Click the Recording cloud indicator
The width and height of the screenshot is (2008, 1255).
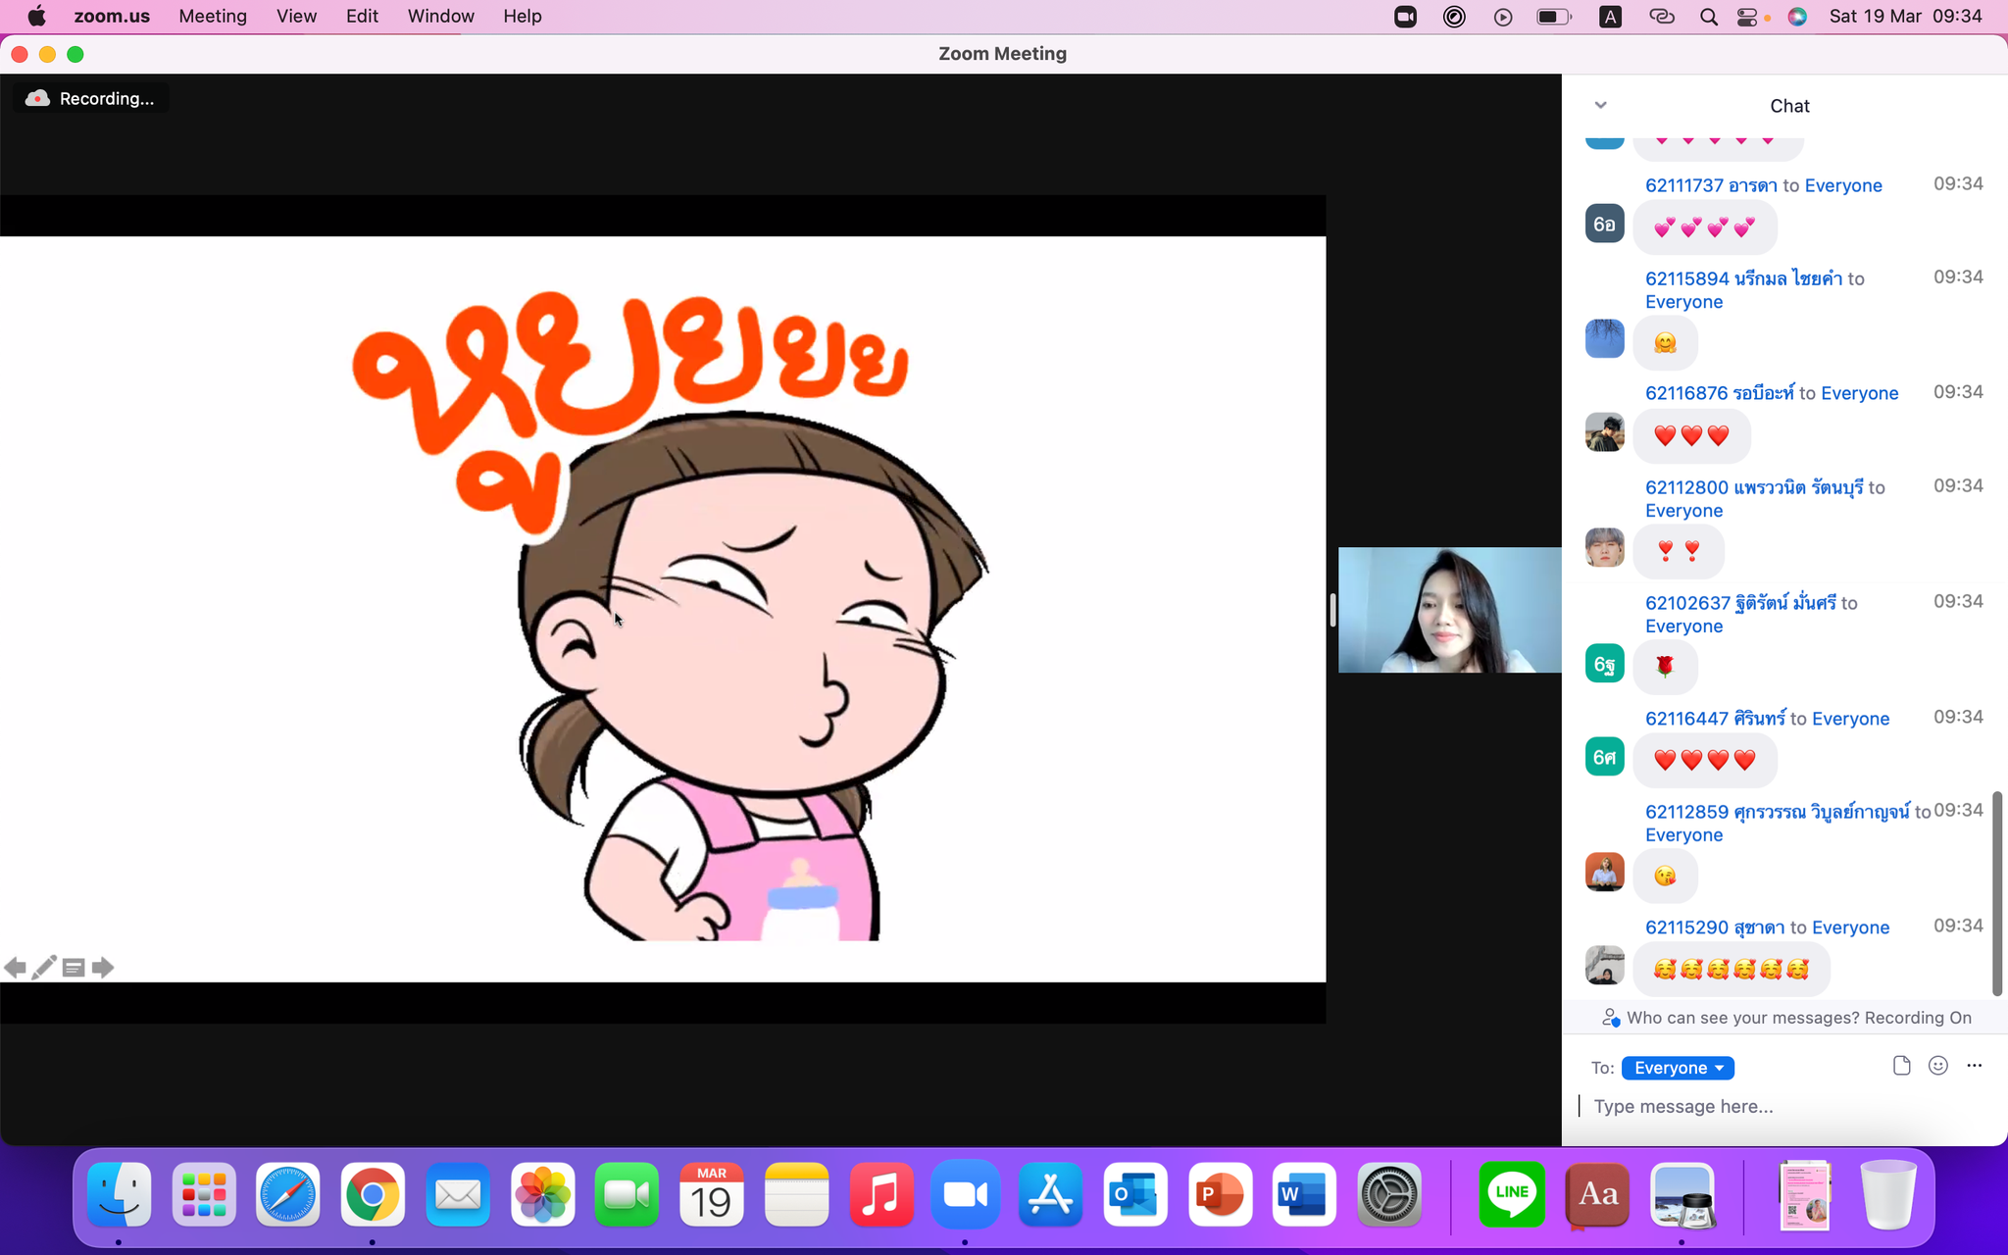click(90, 98)
